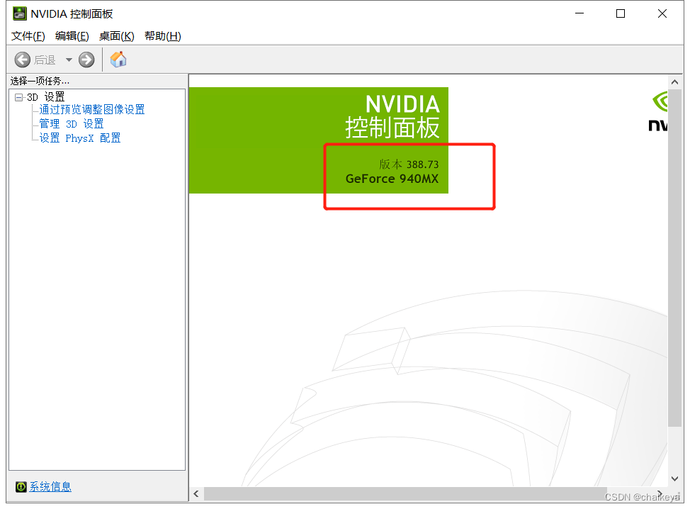Open the 帮助(H) menu
This screenshot has height=509, width=690.
coord(163,36)
